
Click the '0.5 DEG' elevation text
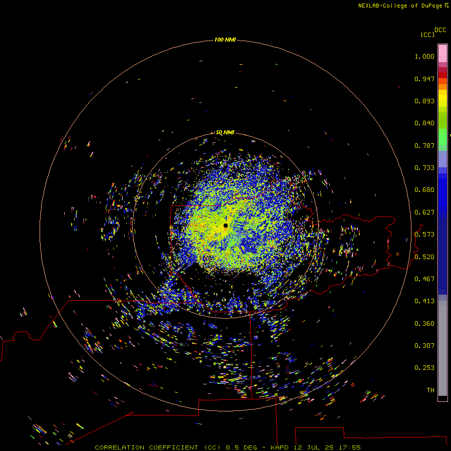241,447
